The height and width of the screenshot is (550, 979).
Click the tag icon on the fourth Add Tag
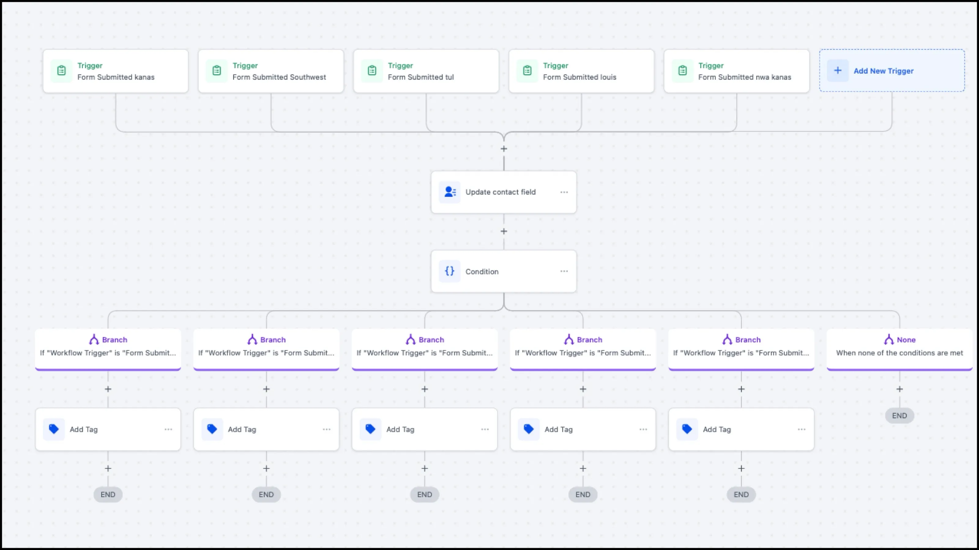click(x=529, y=429)
